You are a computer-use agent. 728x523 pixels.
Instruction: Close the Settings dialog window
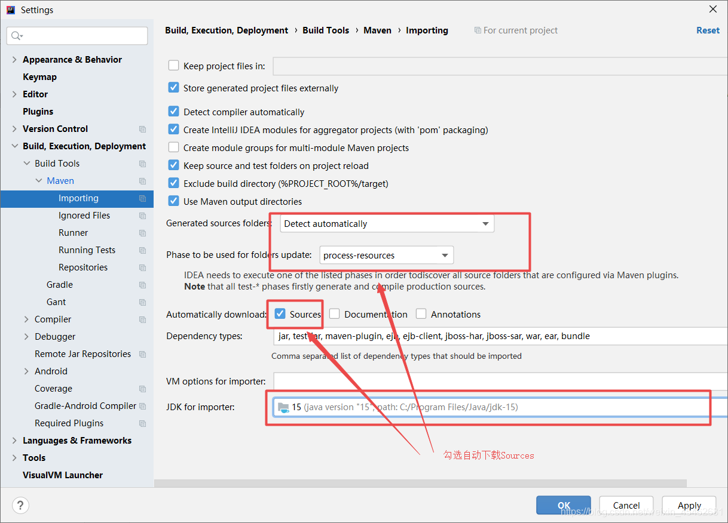point(712,10)
